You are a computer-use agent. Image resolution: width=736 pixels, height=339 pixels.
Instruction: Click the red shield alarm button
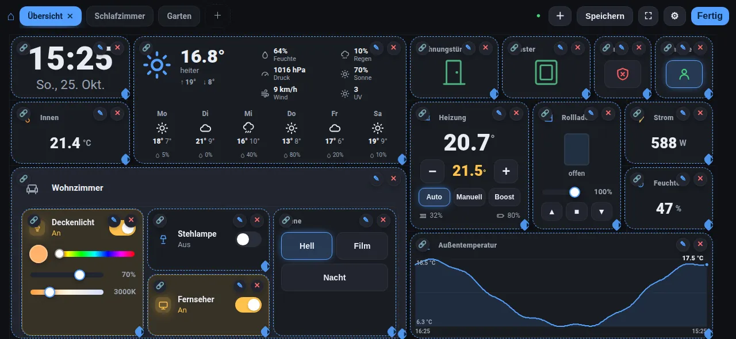(x=622, y=74)
